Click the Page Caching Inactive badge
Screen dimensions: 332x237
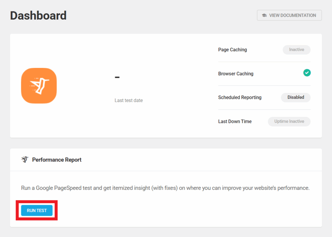coord(296,50)
